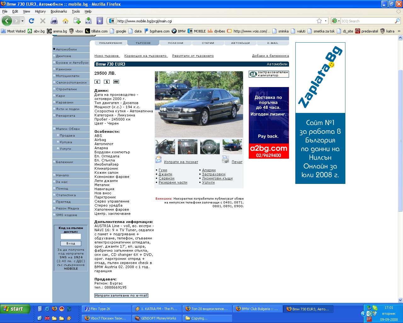Switch to GENSOFT MoneyWorks taskbar window

pyautogui.click(x=157, y=318)
